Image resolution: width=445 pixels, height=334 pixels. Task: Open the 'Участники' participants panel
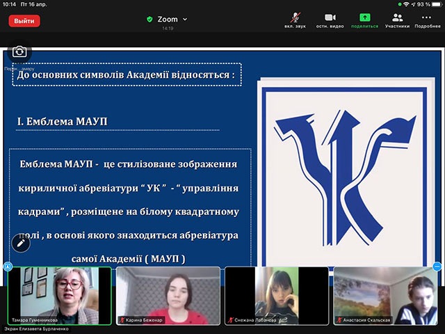coord(397,17)
